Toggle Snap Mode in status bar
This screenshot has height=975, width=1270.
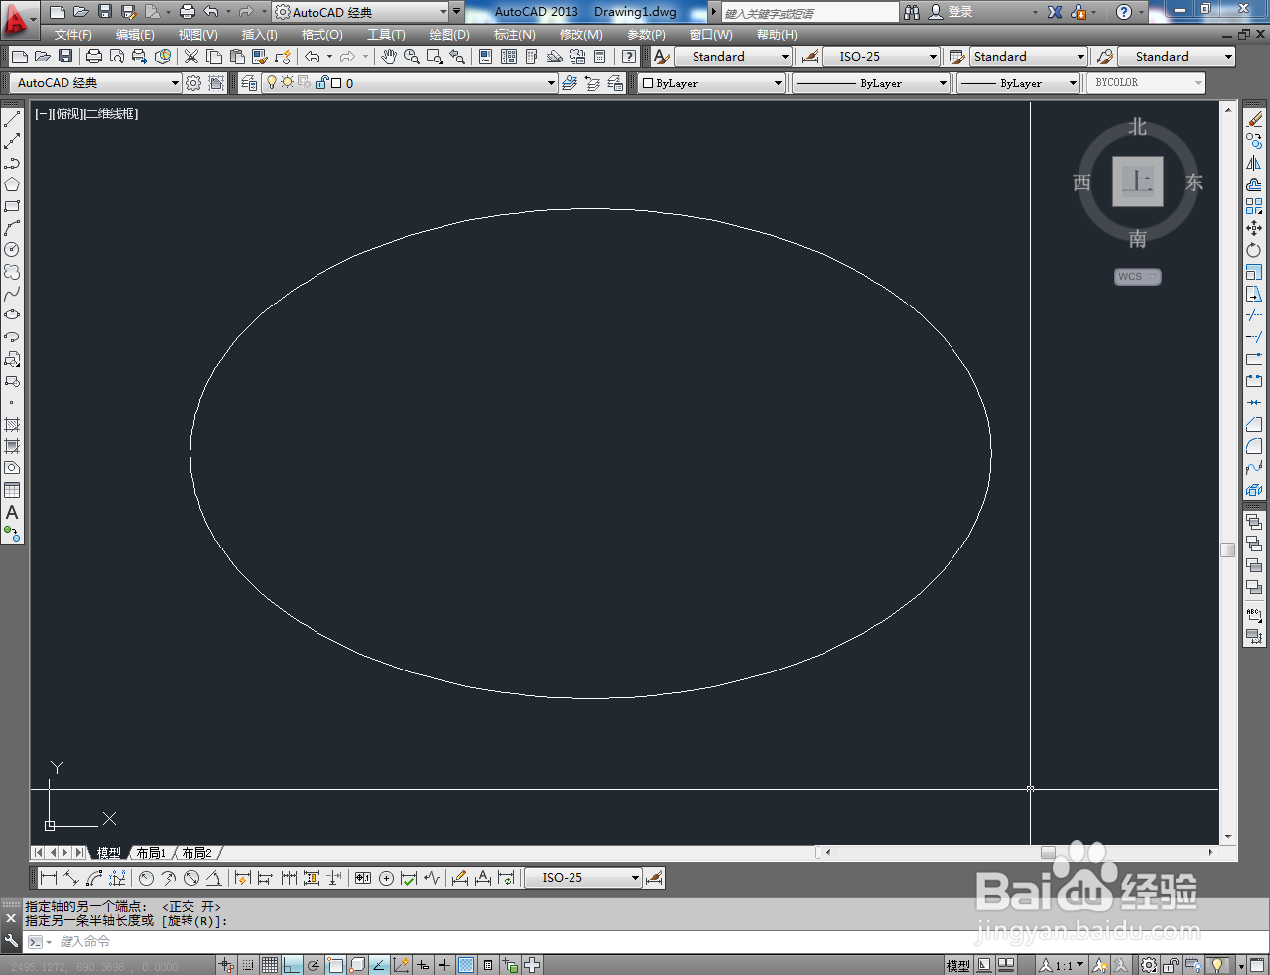click(x=248, y=965)
